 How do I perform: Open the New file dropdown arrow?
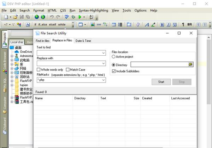pyautogui.click(x=10, y=17)
